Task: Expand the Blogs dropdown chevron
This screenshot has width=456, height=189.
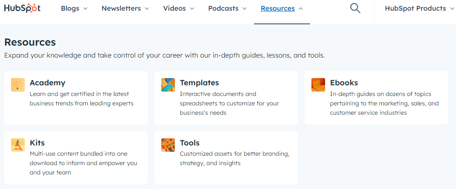Action: pyautogui.click(x=85, y=9)
